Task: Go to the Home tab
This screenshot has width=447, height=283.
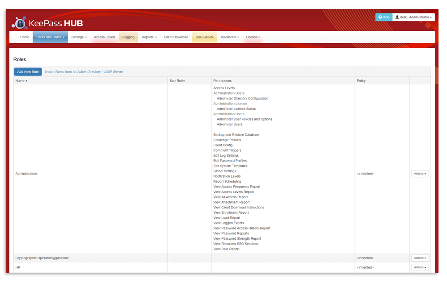Action: pos(25,37)
